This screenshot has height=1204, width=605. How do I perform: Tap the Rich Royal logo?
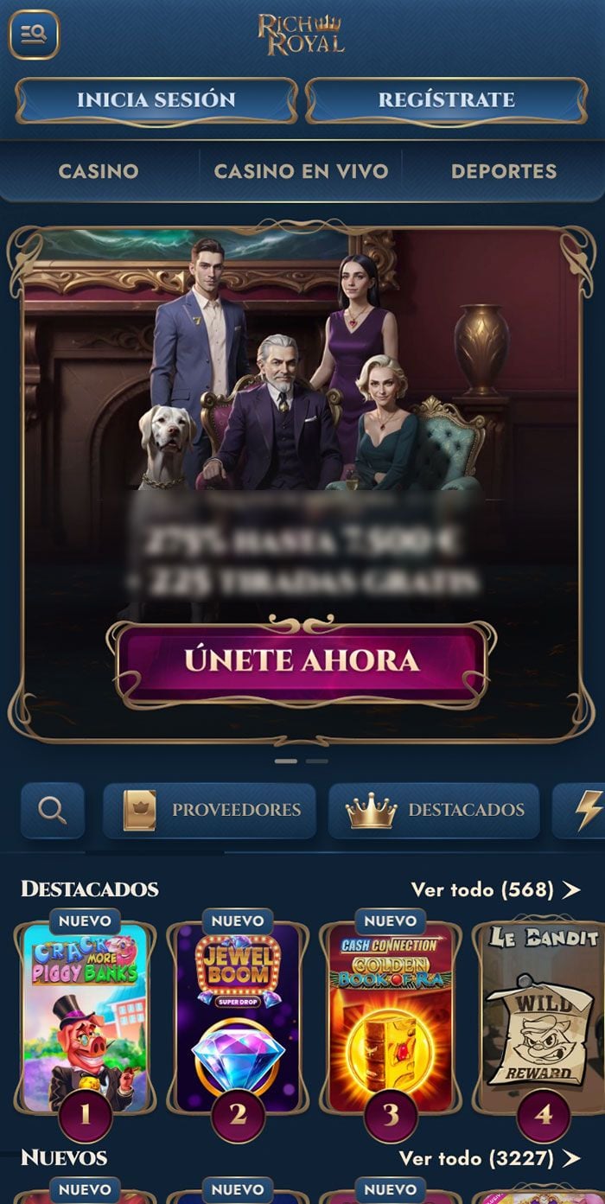(x=301, y=35)
